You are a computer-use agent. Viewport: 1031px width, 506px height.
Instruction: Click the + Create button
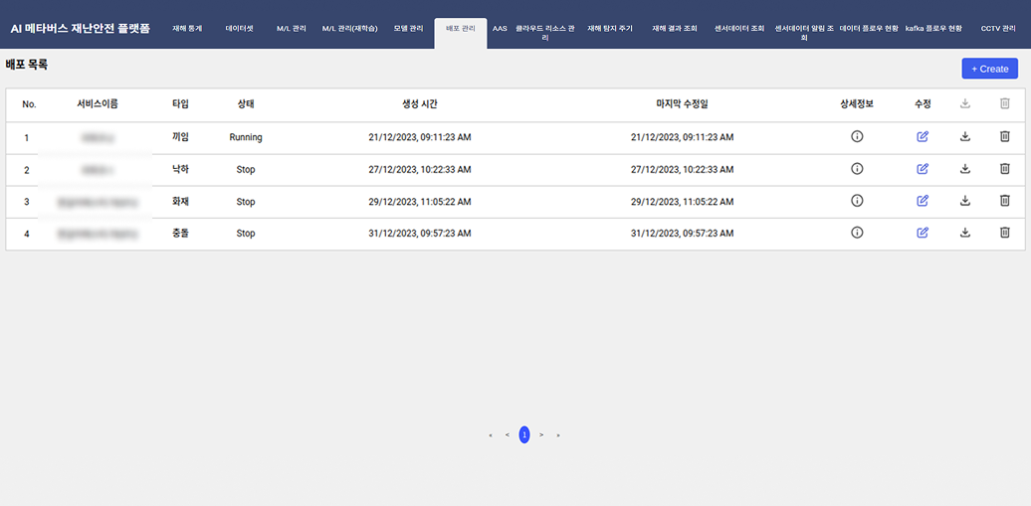pos(989,69)
